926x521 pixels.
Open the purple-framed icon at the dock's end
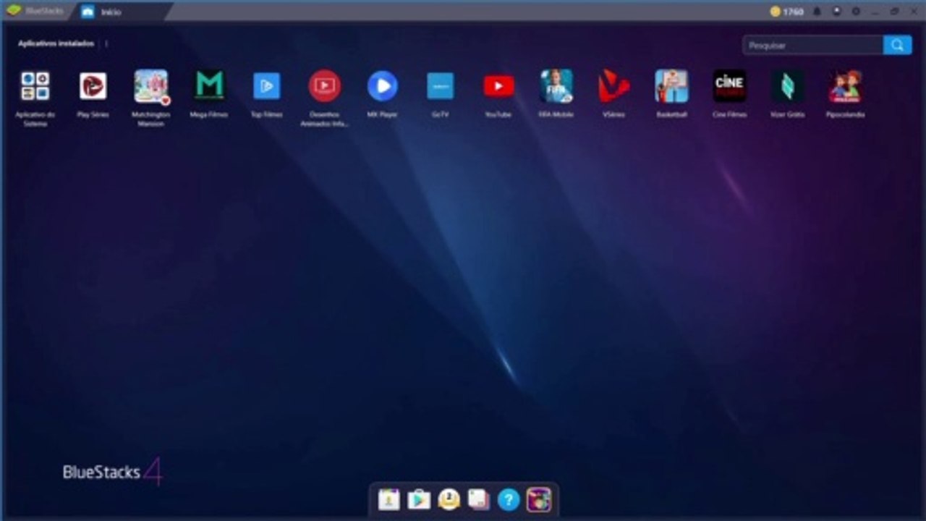tap(539, 499)
